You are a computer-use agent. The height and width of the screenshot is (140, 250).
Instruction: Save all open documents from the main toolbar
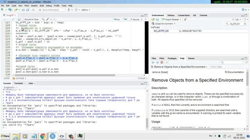[28, 10]
